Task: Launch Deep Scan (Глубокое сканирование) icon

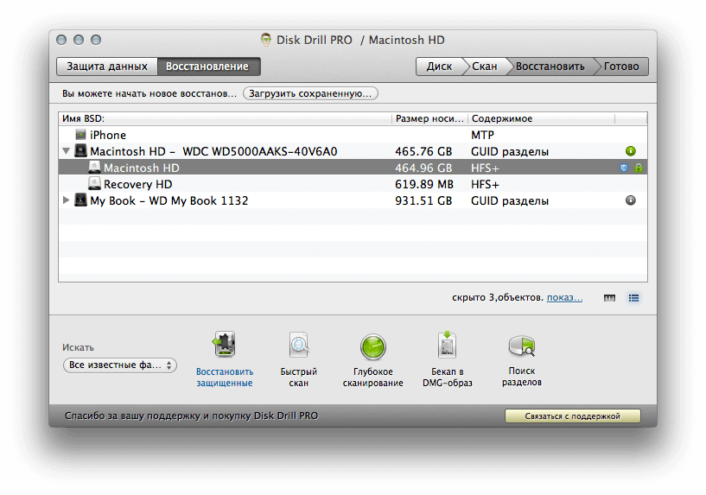Action: [372, 347]
